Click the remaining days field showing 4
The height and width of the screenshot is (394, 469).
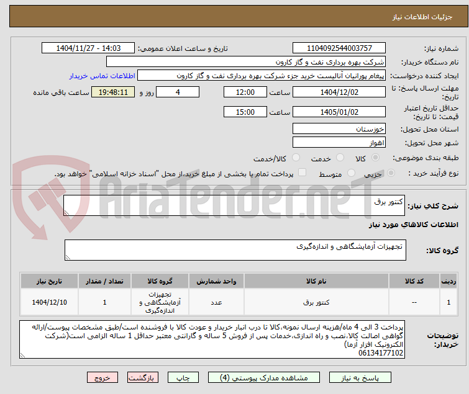(x=178, y=92)
